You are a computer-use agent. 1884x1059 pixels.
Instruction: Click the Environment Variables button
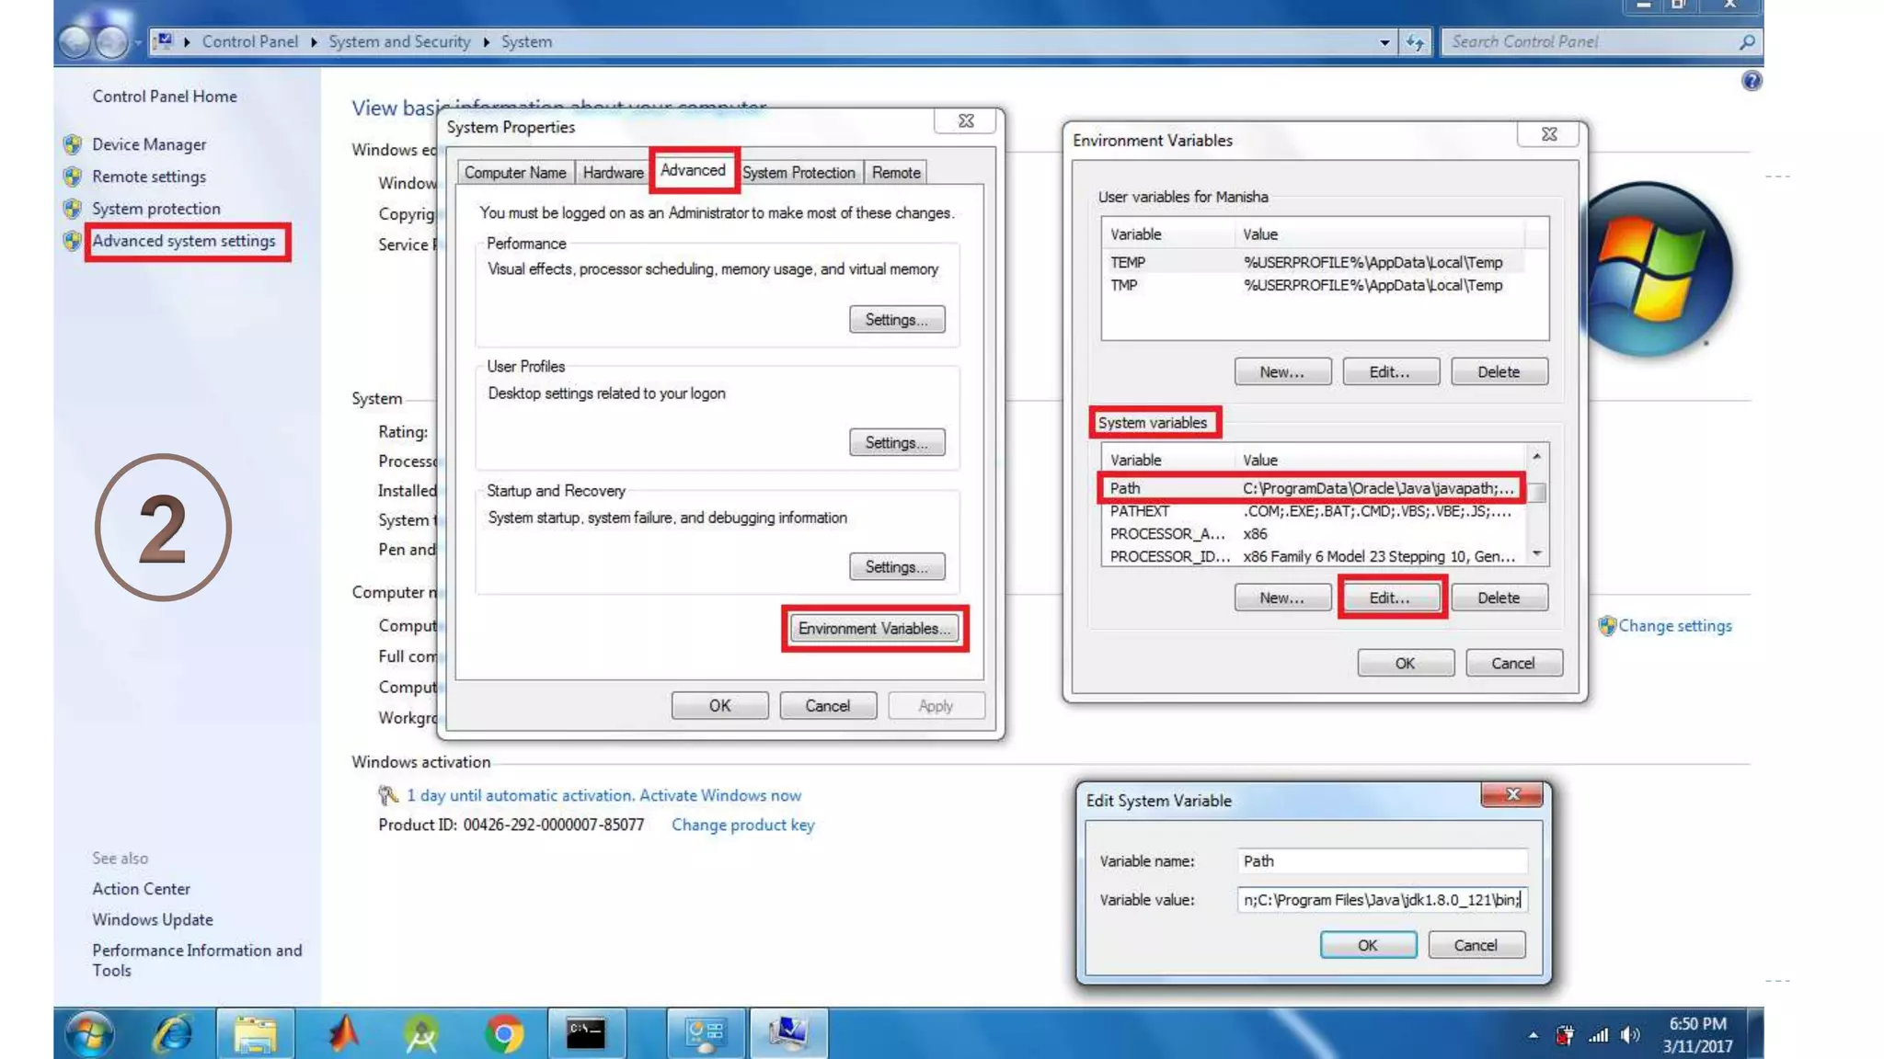point(874,629)
